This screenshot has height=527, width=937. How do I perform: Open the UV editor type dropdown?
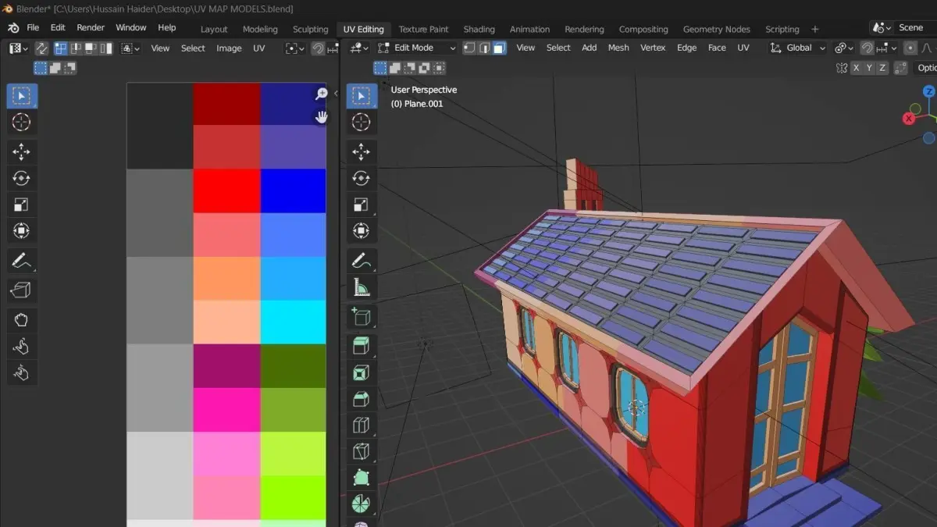pos(20,48)
